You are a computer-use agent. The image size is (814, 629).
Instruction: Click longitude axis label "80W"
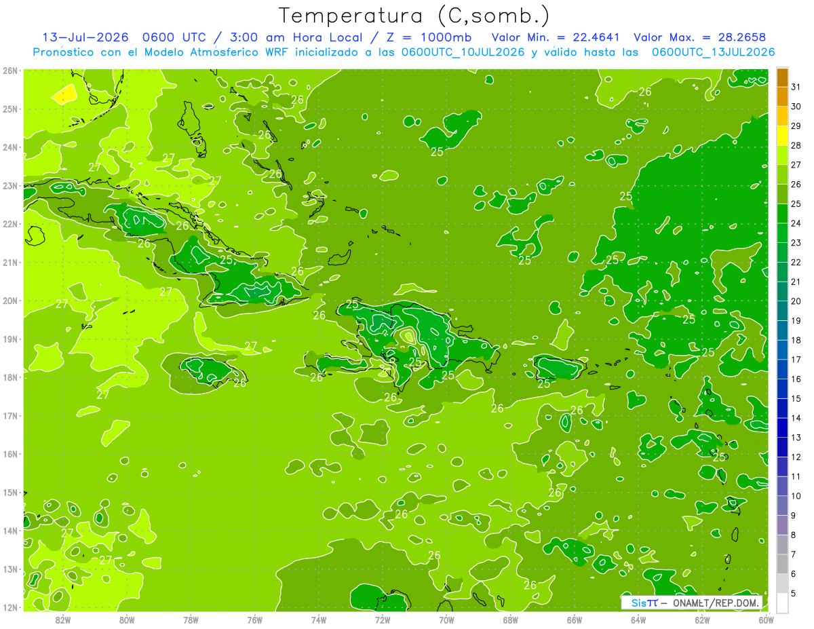coord(127,620)
